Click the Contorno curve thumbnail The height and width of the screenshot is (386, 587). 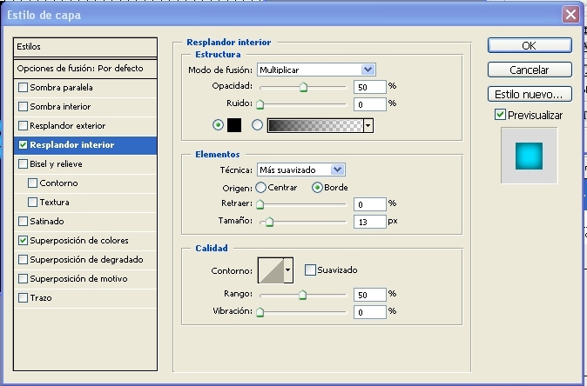[x=271, y=270]
